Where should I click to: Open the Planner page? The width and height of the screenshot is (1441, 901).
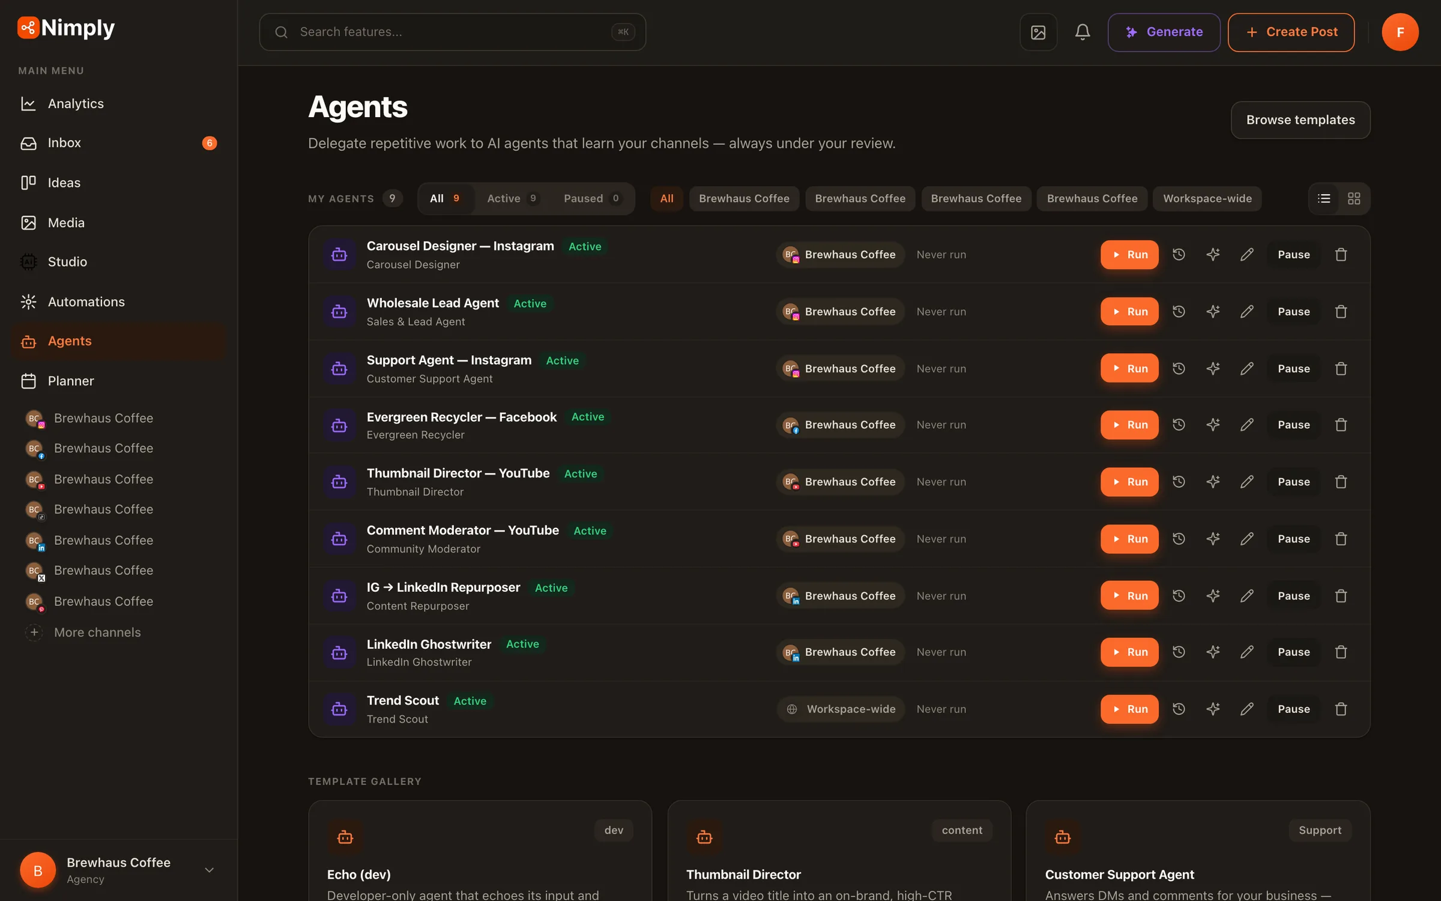click(x=118, y=381)
